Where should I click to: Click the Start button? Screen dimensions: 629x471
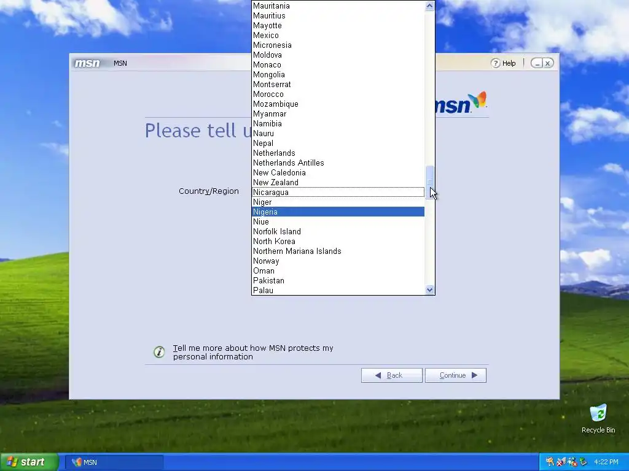(29, 462)
